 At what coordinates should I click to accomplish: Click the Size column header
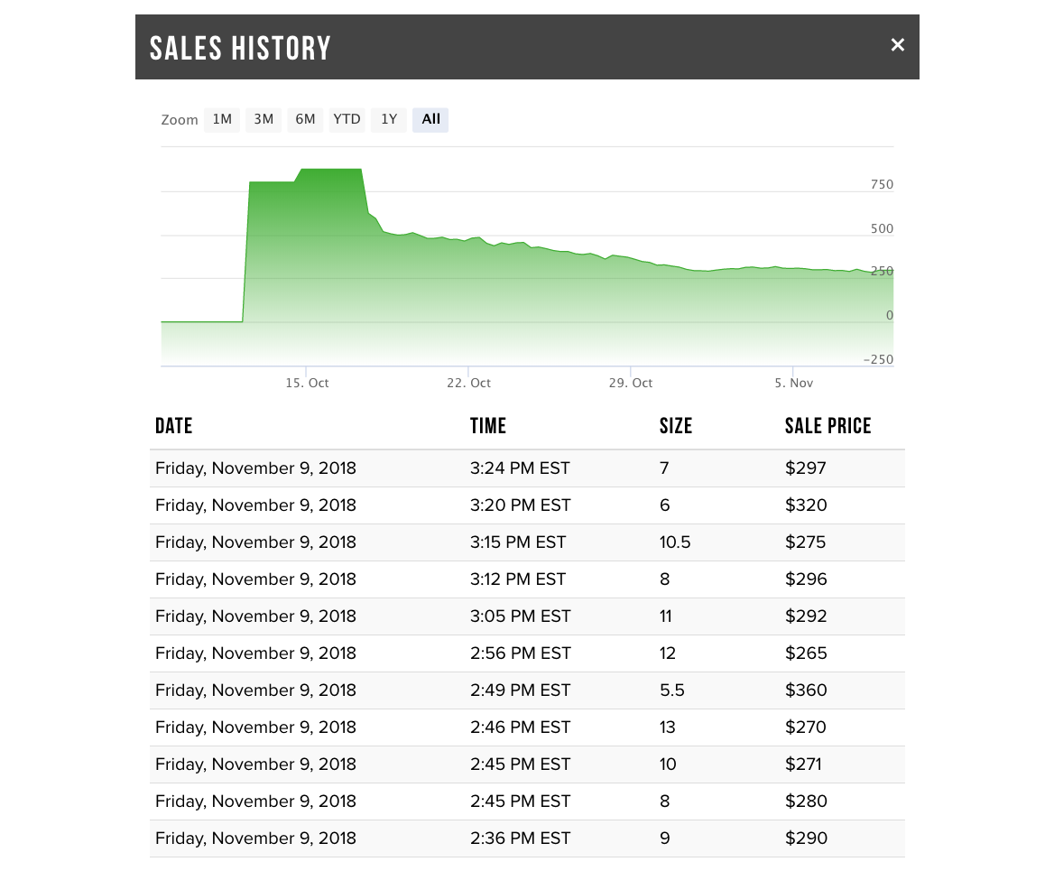676,426
